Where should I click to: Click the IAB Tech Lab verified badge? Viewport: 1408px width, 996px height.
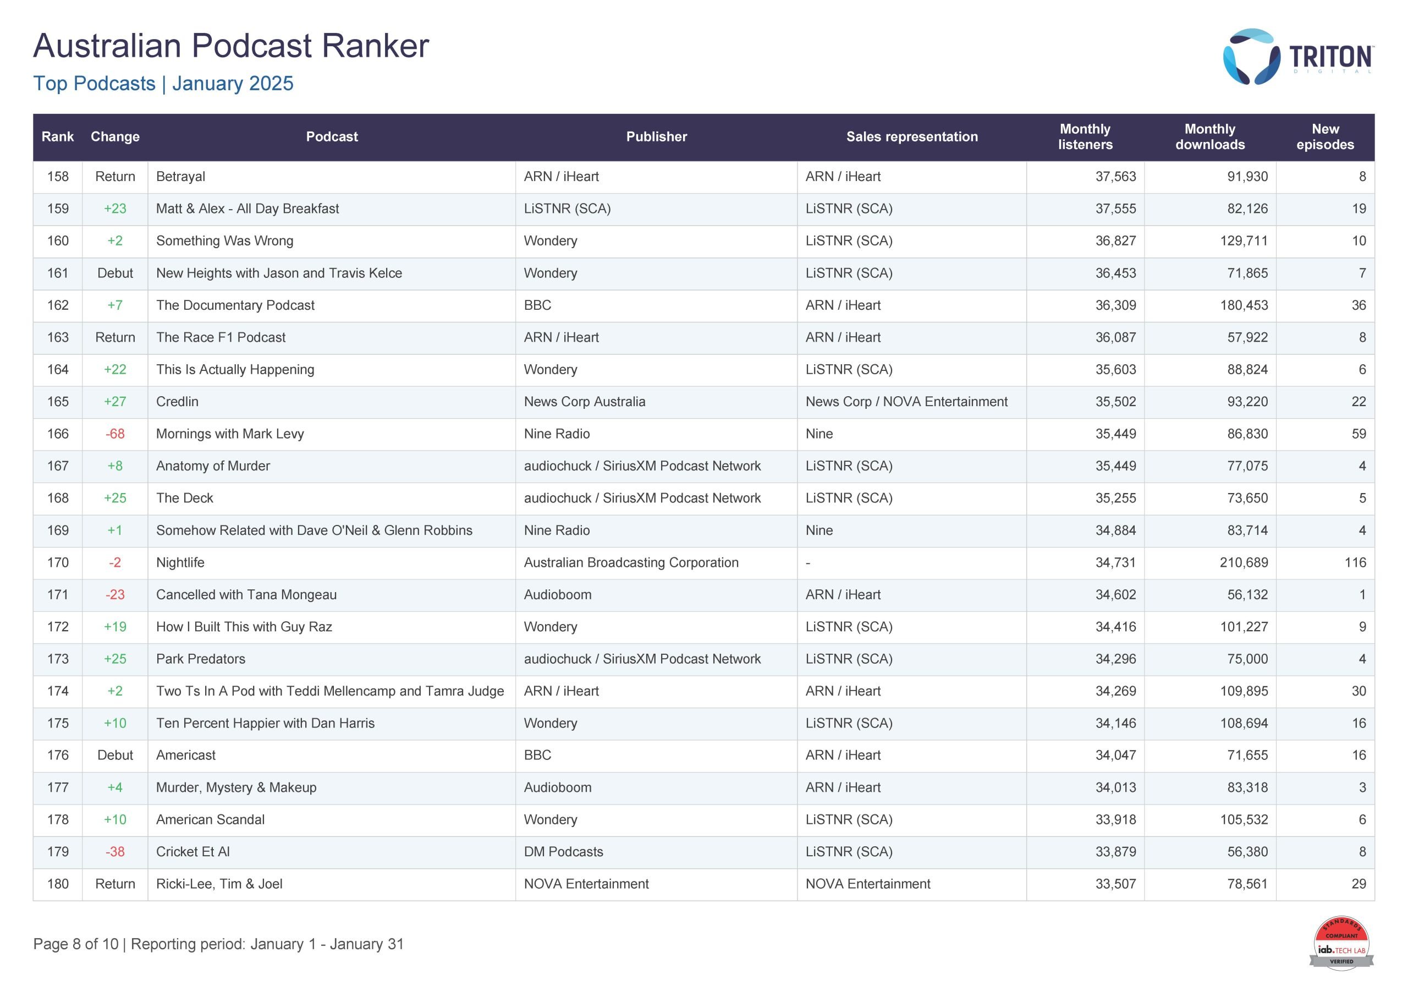1341,944
